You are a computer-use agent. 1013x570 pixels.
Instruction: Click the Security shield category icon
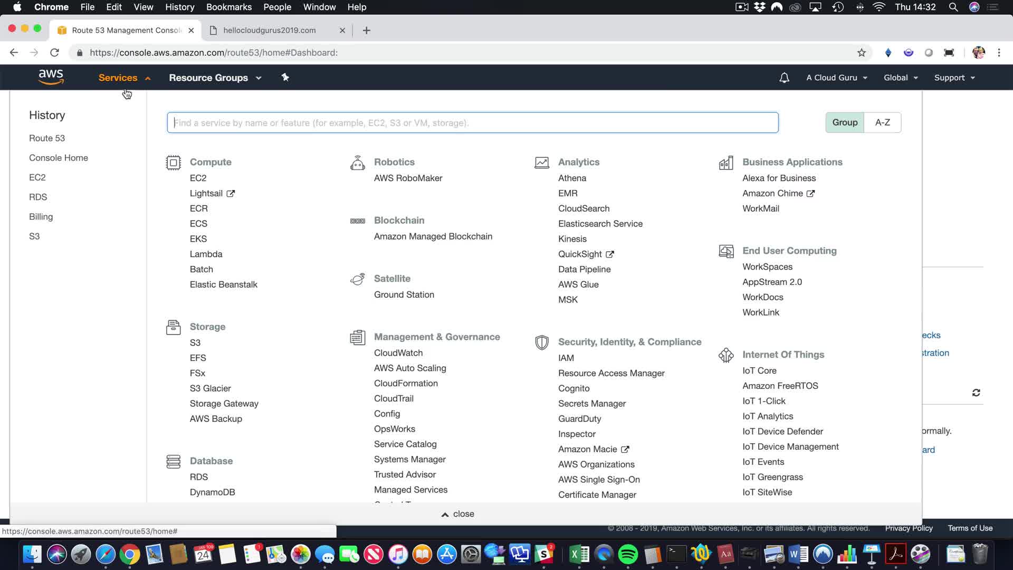pos(541,343)
